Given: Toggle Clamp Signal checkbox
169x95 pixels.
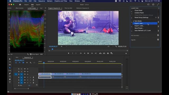Looking at the screenshot, I should coord(31,54).
